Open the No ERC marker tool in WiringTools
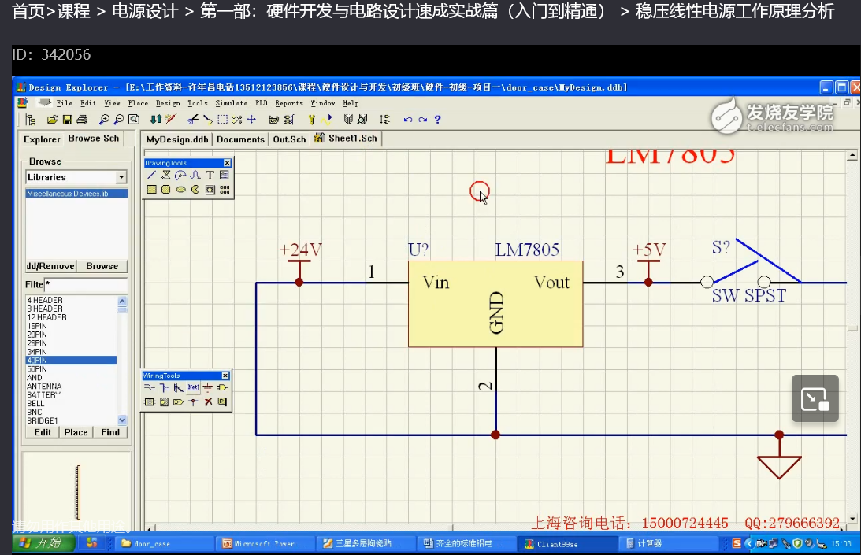 208,401
